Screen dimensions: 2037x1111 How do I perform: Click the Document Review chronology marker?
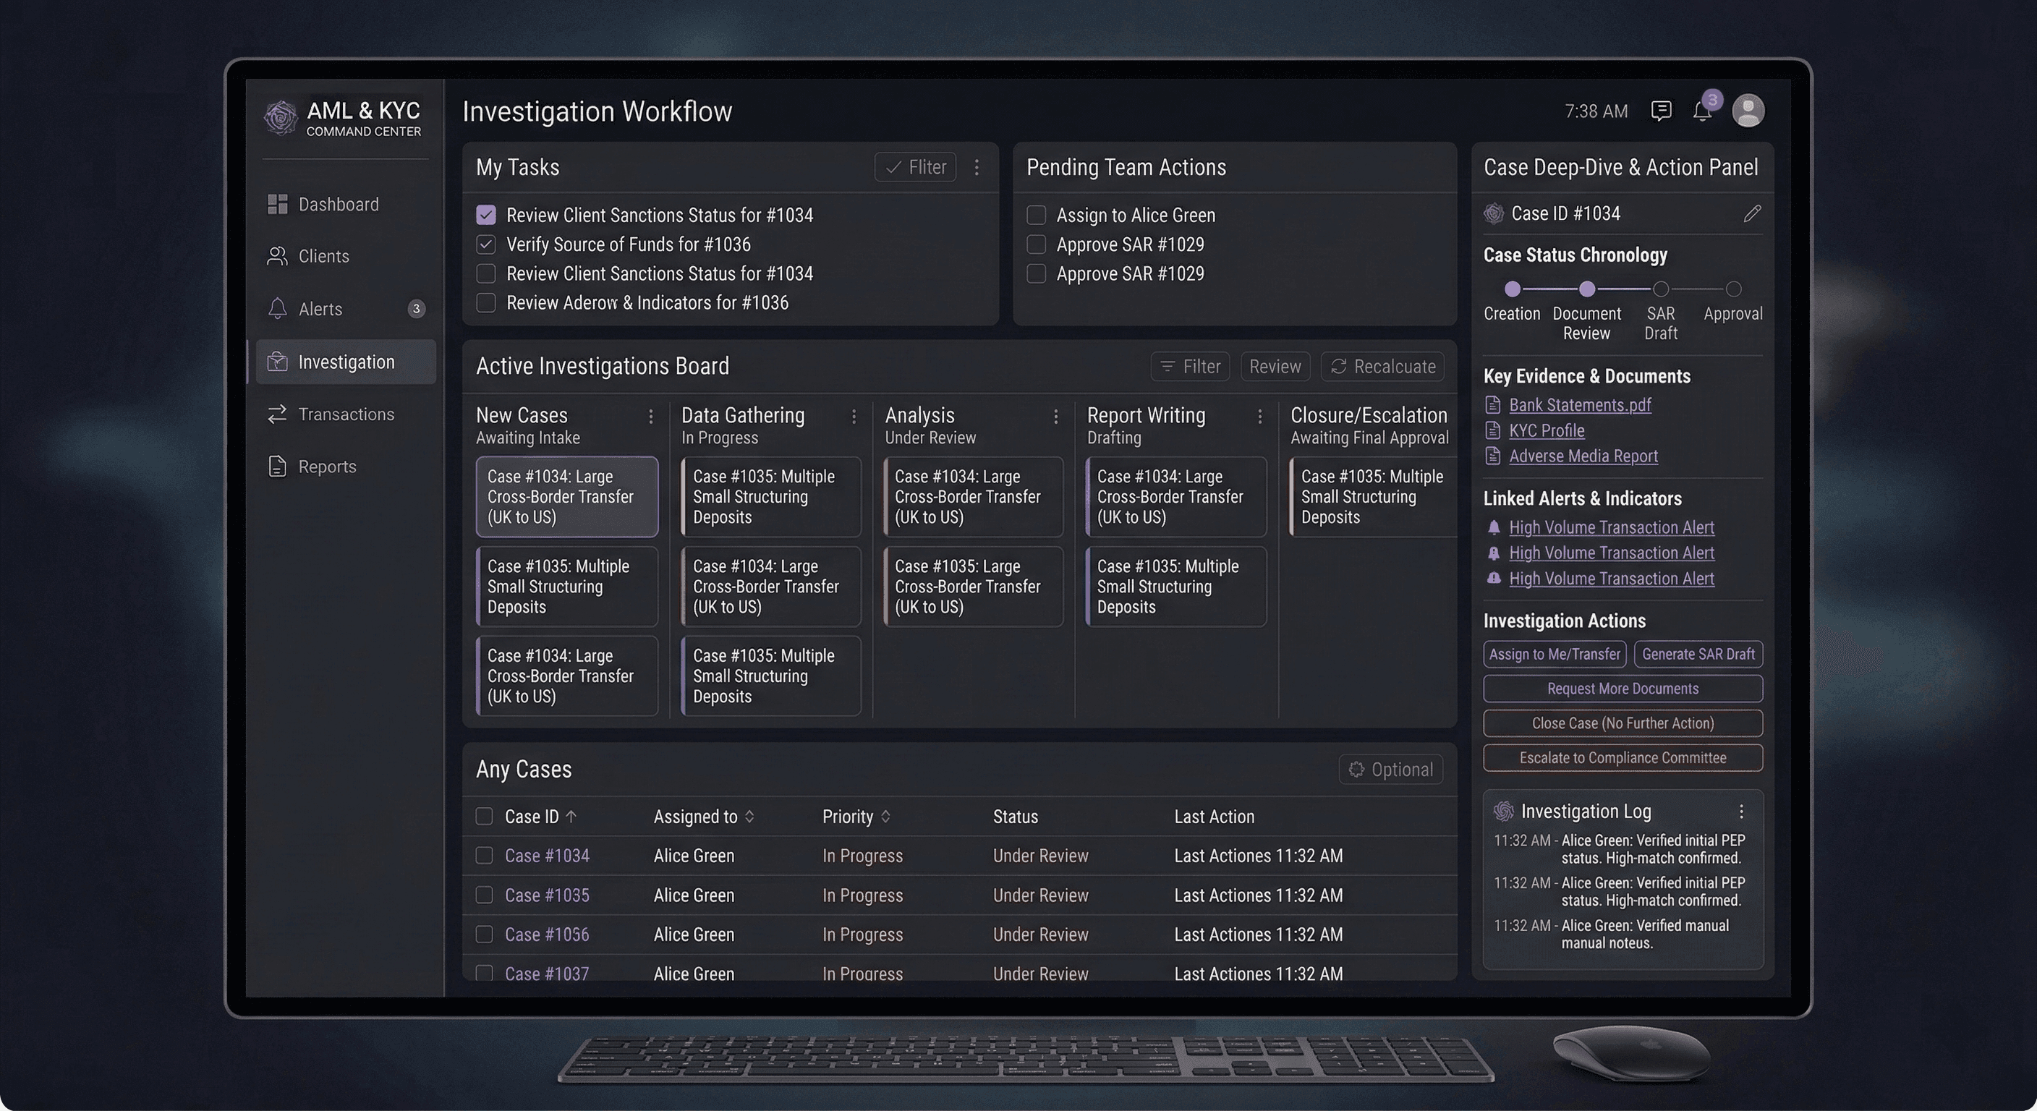(x=1586, y=289)
